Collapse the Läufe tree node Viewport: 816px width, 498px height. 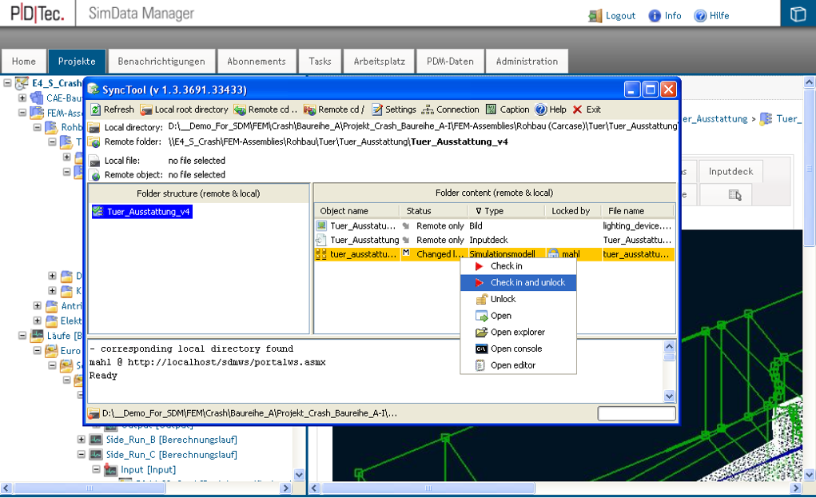coord(22,336)
